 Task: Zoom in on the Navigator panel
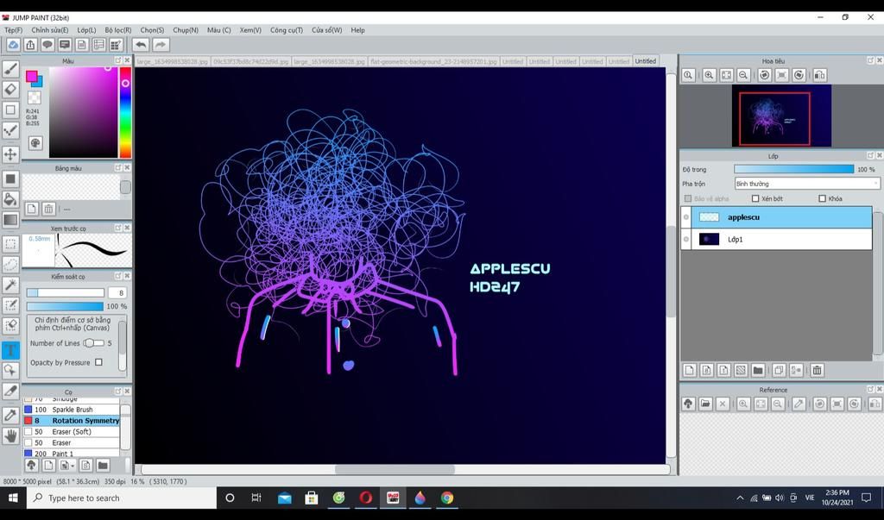tap(709, 75)
